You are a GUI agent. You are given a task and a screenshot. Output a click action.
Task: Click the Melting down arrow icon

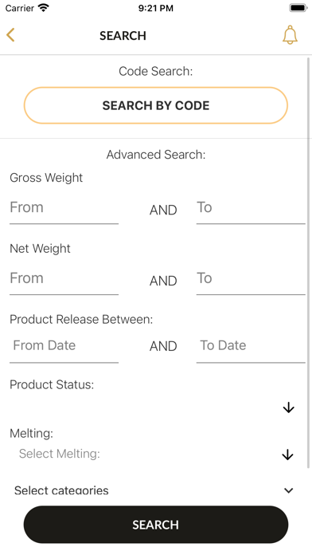click(x=287, y=455)
